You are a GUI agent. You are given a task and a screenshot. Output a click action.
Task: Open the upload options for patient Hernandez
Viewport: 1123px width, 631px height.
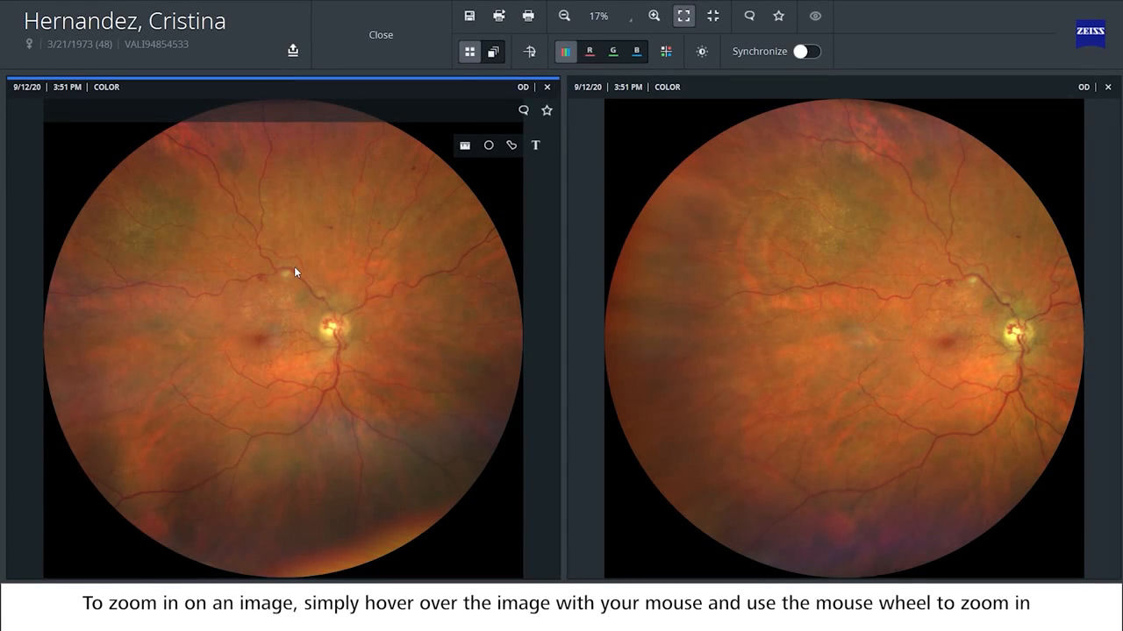click(293, 50)
